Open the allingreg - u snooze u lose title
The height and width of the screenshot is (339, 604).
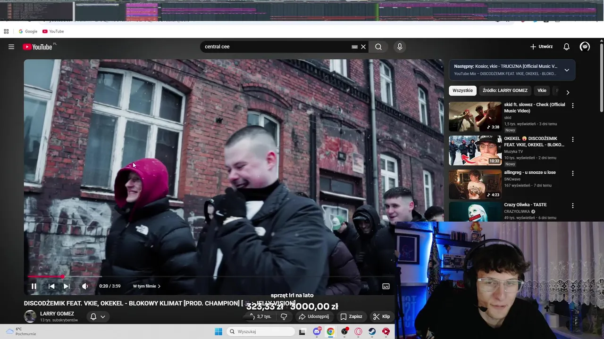point(529,172)
